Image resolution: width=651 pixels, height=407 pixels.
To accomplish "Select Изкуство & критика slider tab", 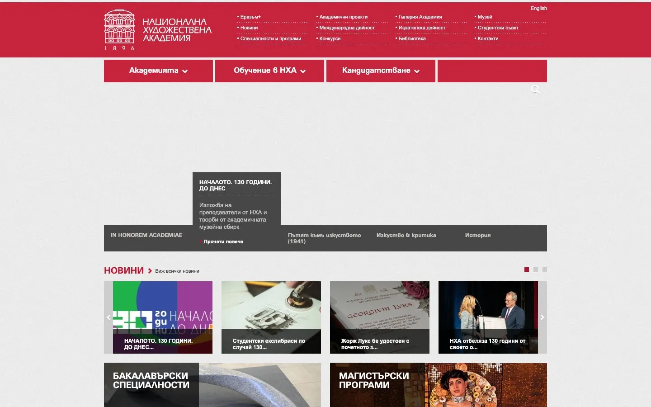I will click(x=406, y=235).
